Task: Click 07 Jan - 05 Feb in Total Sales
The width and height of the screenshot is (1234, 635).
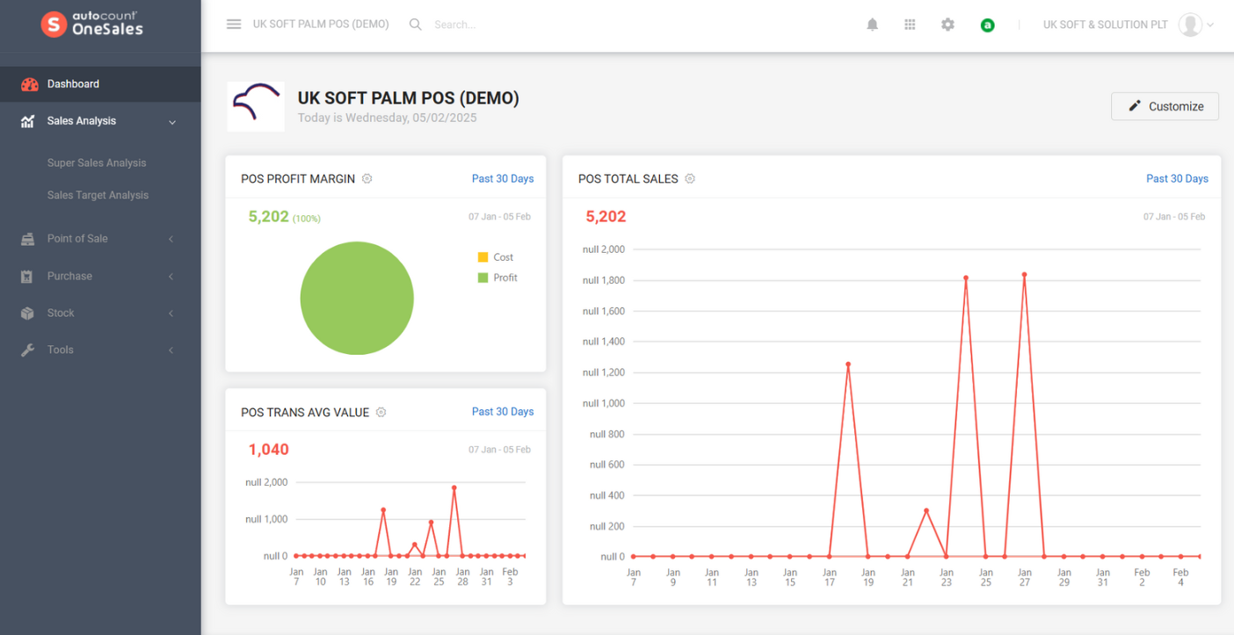Action: pos(1174,216)
